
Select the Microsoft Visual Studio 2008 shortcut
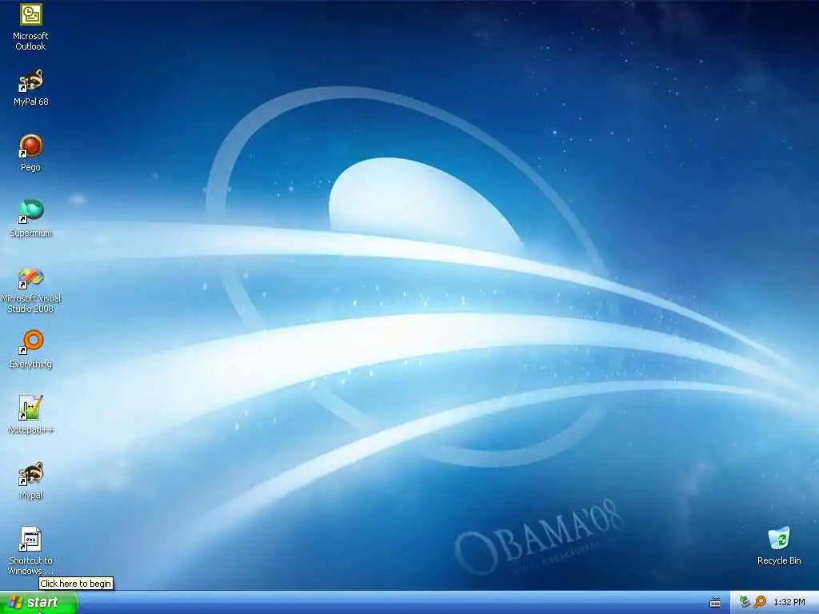31,277
